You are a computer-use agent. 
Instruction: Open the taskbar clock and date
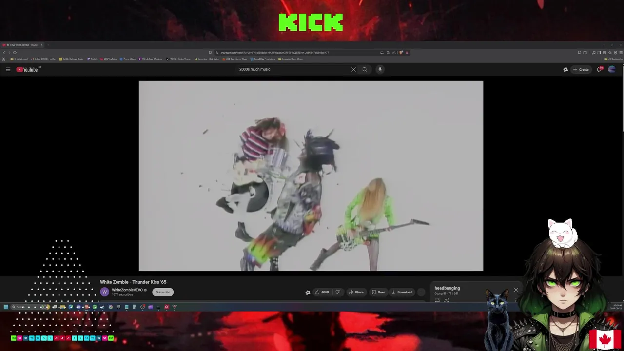615,307
